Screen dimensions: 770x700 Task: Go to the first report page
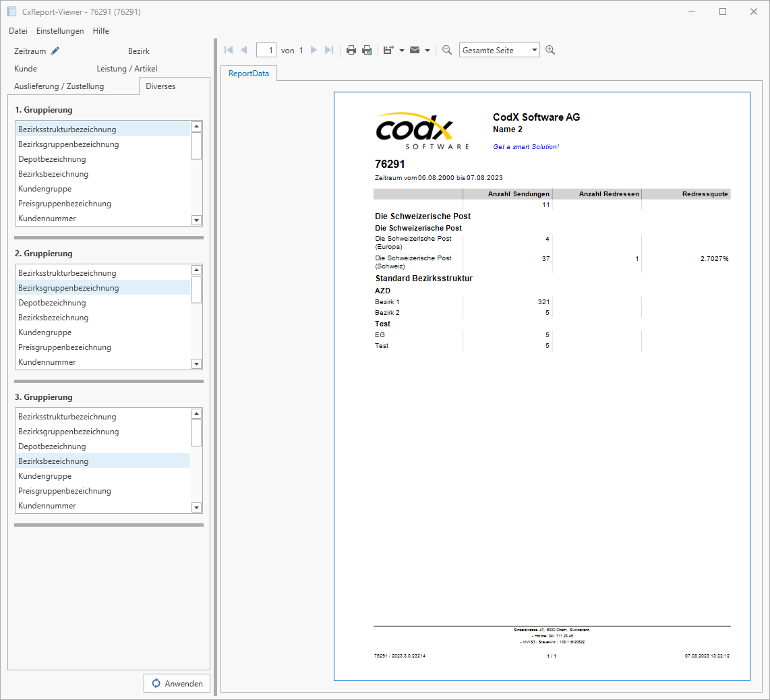tap(229, 50)
